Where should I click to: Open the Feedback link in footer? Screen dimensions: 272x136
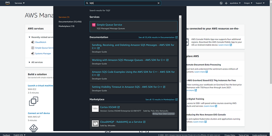tap(7, 135)
